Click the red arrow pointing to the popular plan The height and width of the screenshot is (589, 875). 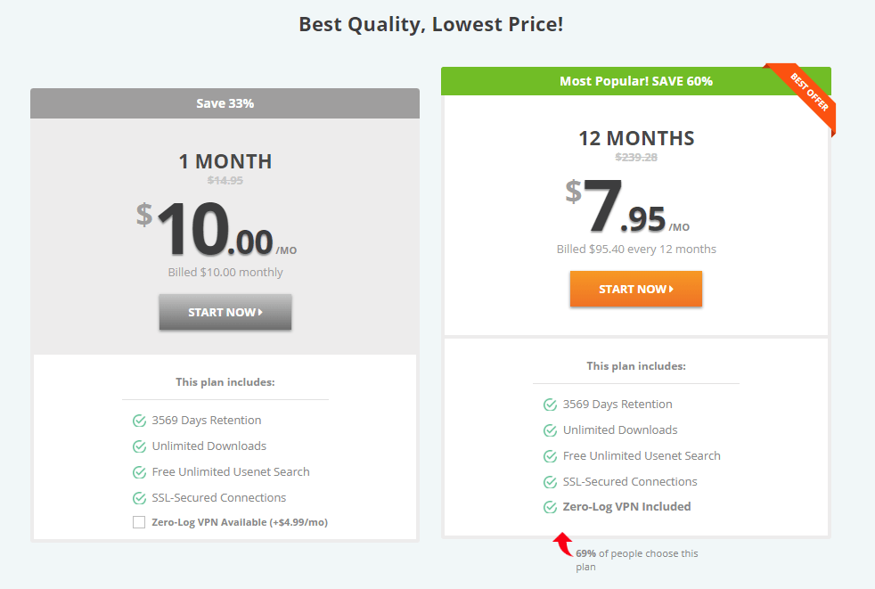563,544
